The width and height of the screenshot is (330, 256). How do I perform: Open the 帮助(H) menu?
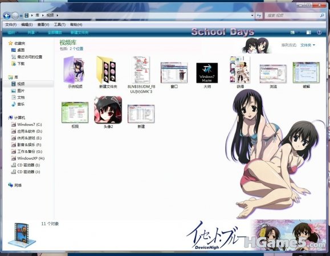(76, 24)
